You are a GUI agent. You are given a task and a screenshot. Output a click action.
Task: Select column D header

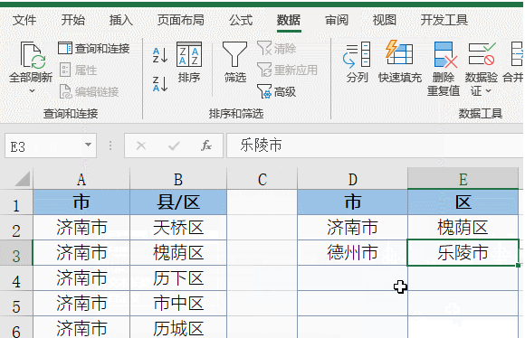[x=353, y=179]
